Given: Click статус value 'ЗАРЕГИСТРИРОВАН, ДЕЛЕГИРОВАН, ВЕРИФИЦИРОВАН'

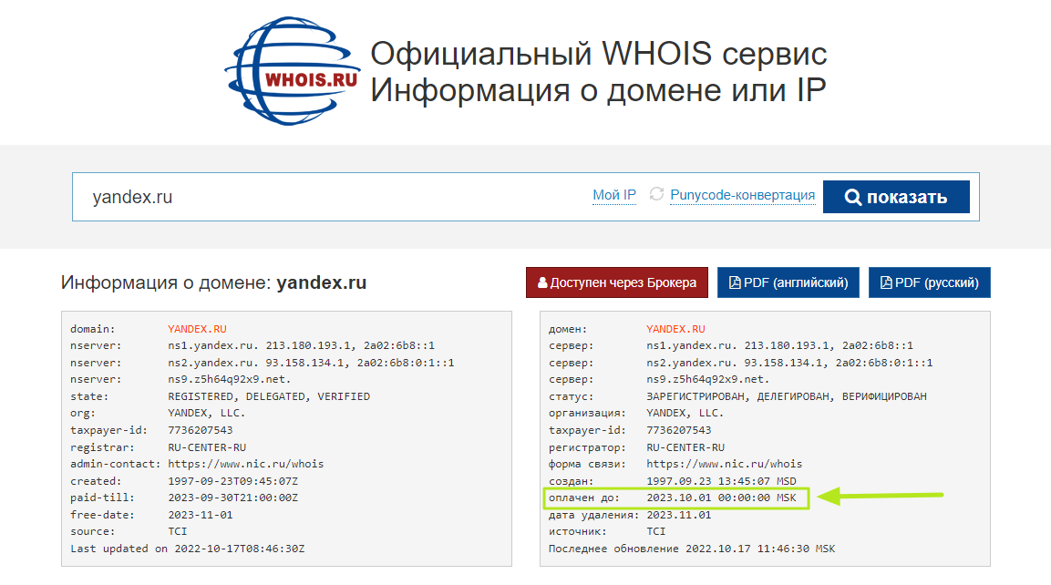Looking at the screenshot, I should coord(787,396).
